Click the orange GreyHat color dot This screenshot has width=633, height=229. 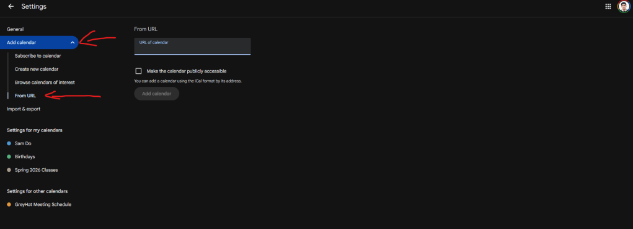pyautogui.click(x=9, y=204)
